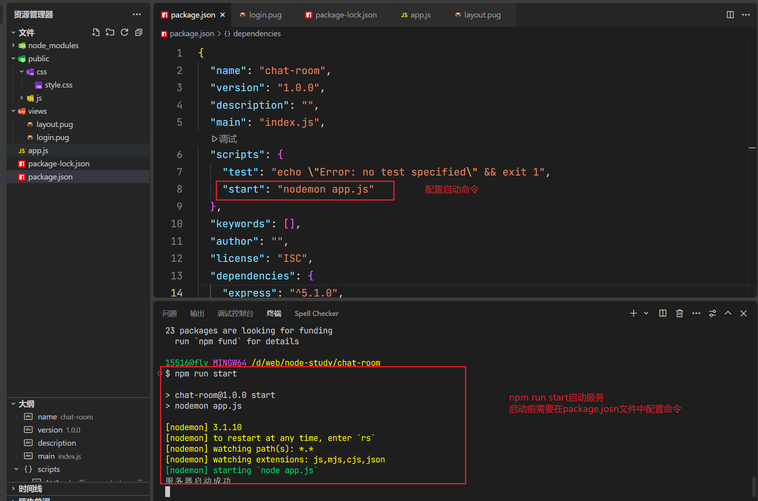Expand the node_modules folder
The image size is (758, 501).
[78, 45]
